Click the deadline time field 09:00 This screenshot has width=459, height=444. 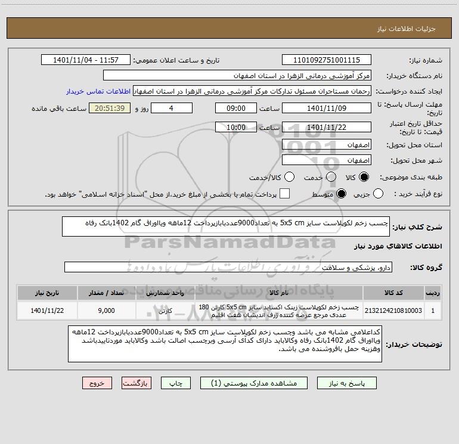pos(236,108)
